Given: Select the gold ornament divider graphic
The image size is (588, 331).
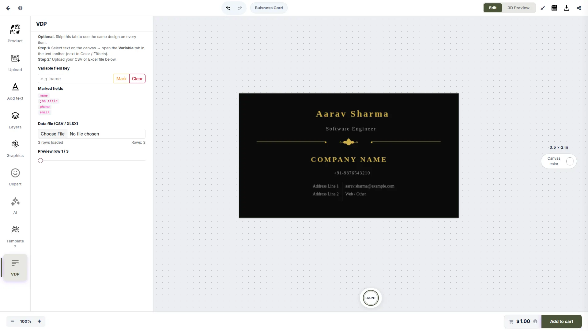Looking at the screenshot, I should [349, 142].
